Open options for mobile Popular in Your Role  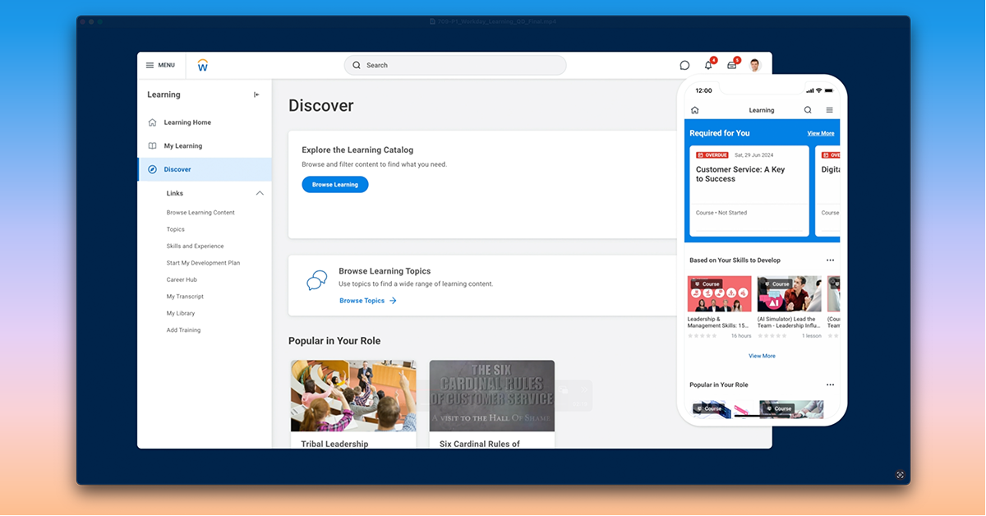[x=830, y=385]
